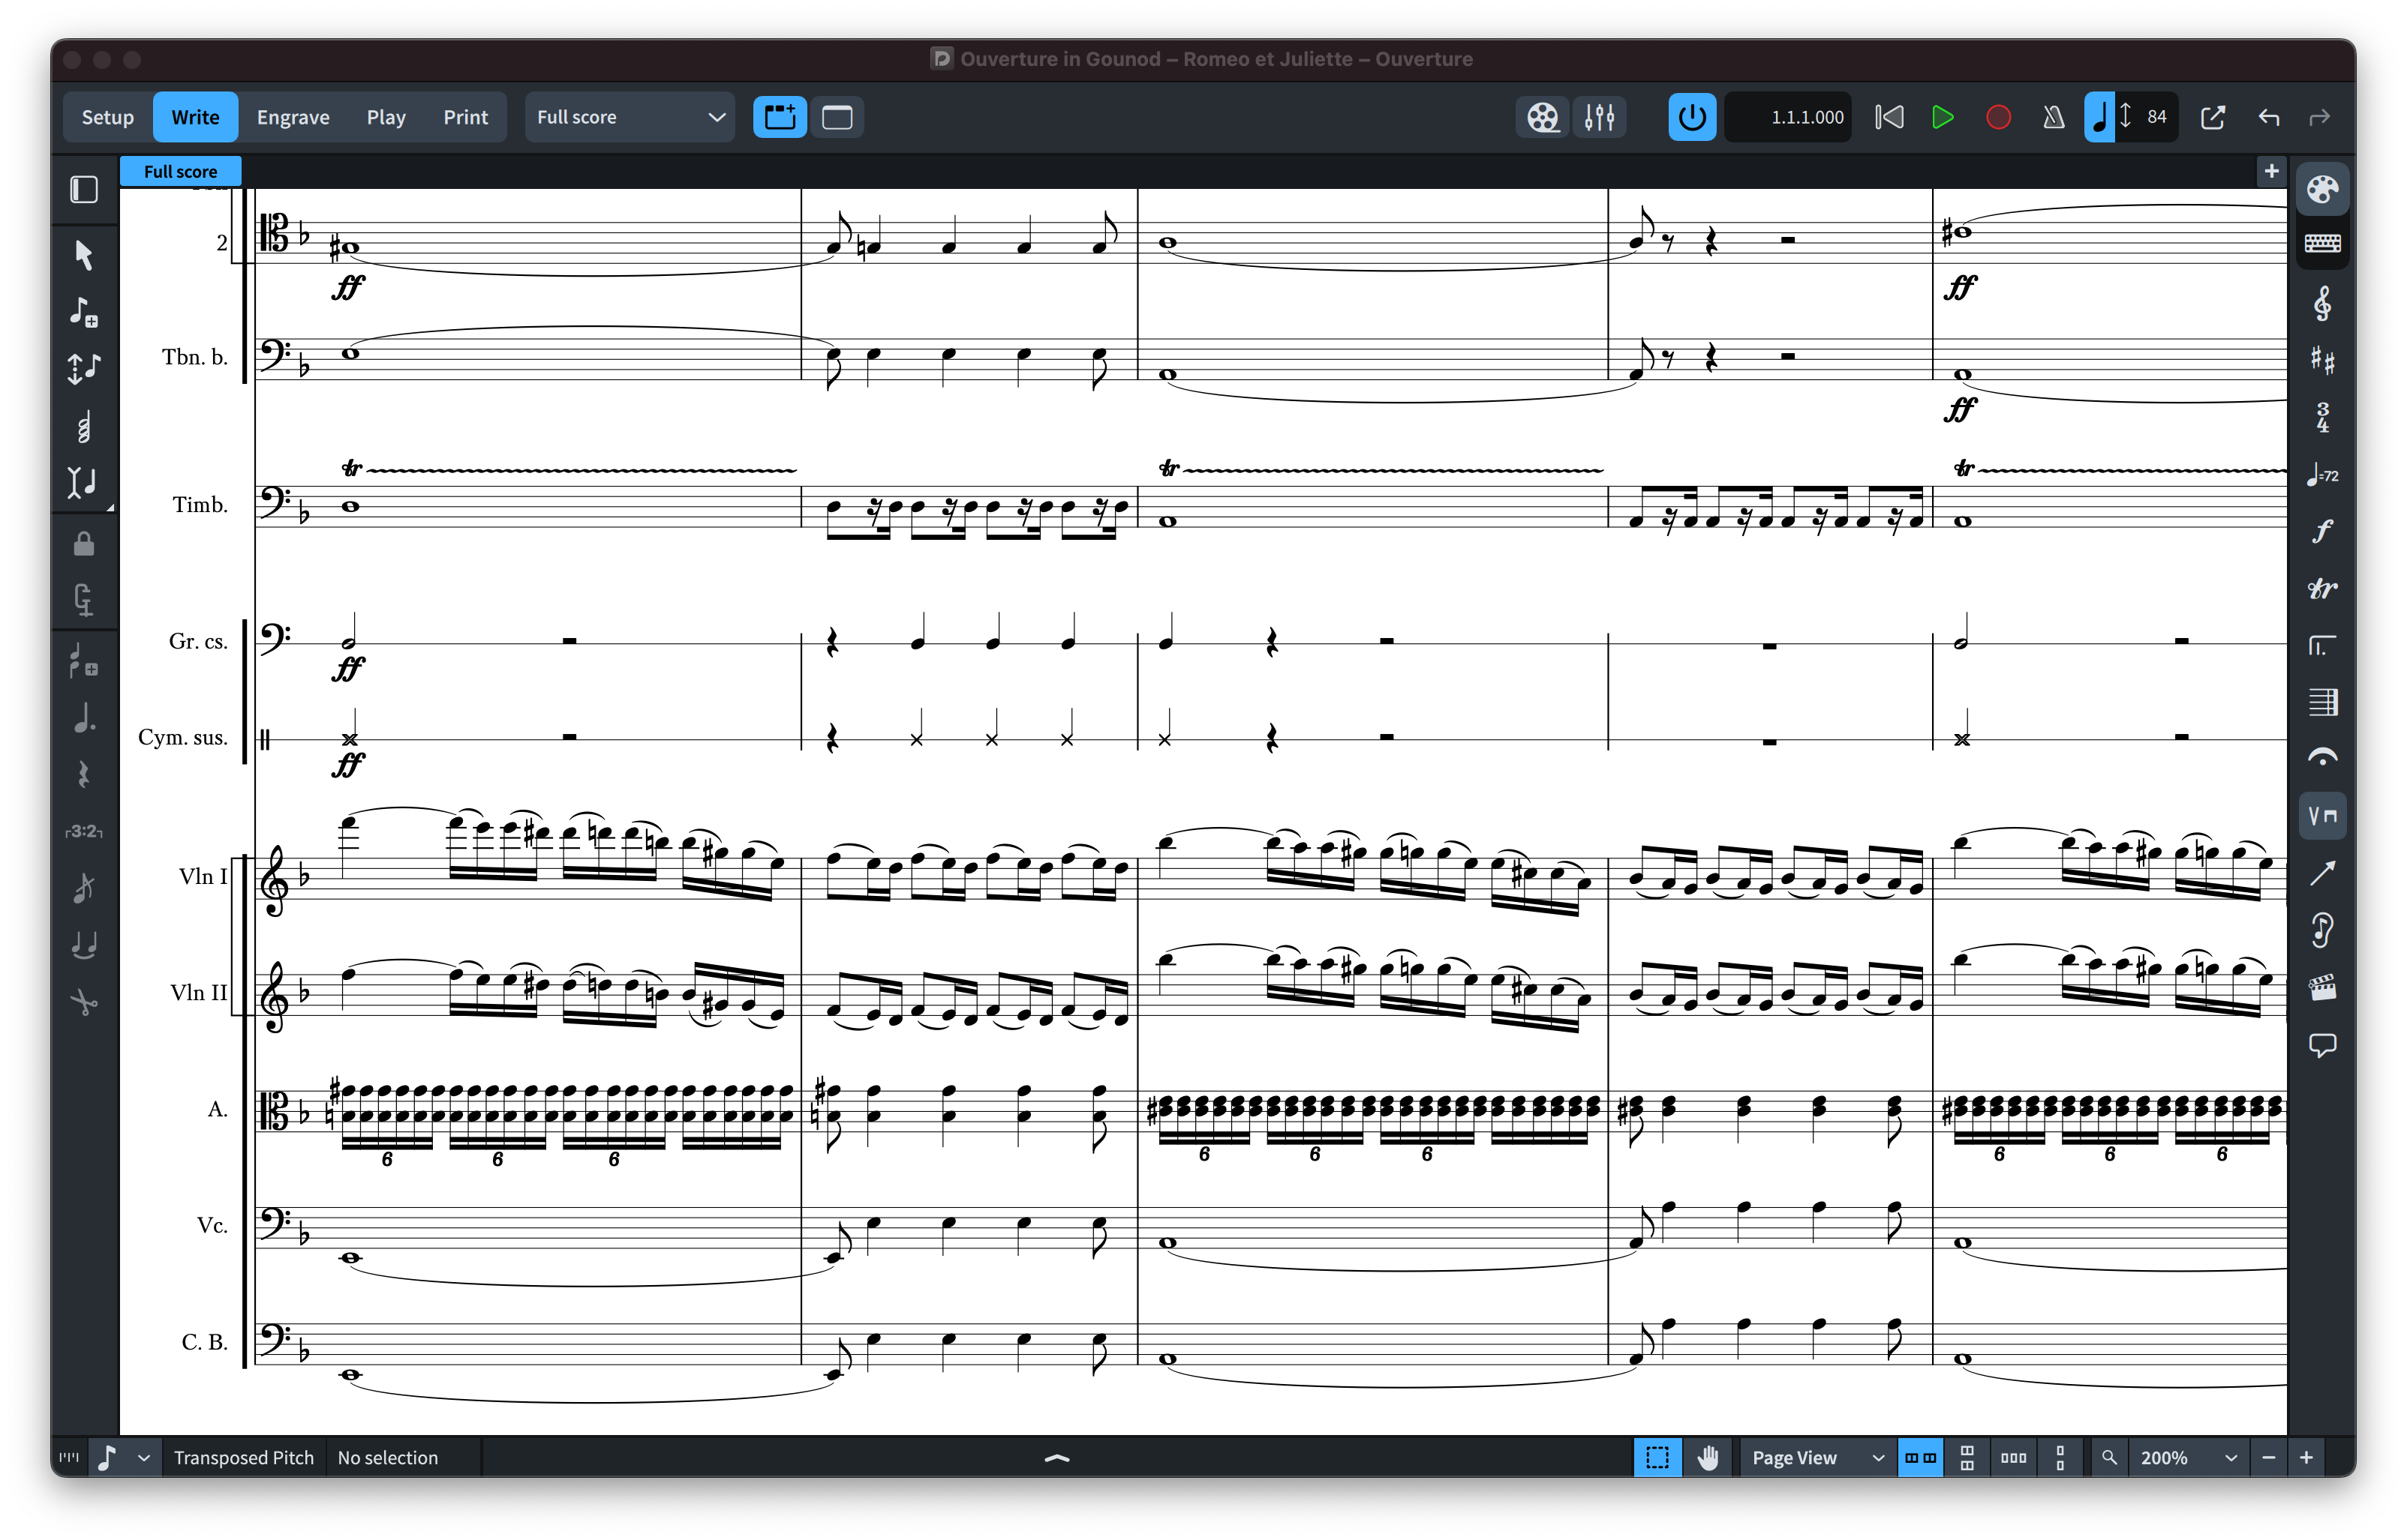Click the transport position 1.1.1.000
This screenshot has width=2407, height=1540.
click(1789, 117)
